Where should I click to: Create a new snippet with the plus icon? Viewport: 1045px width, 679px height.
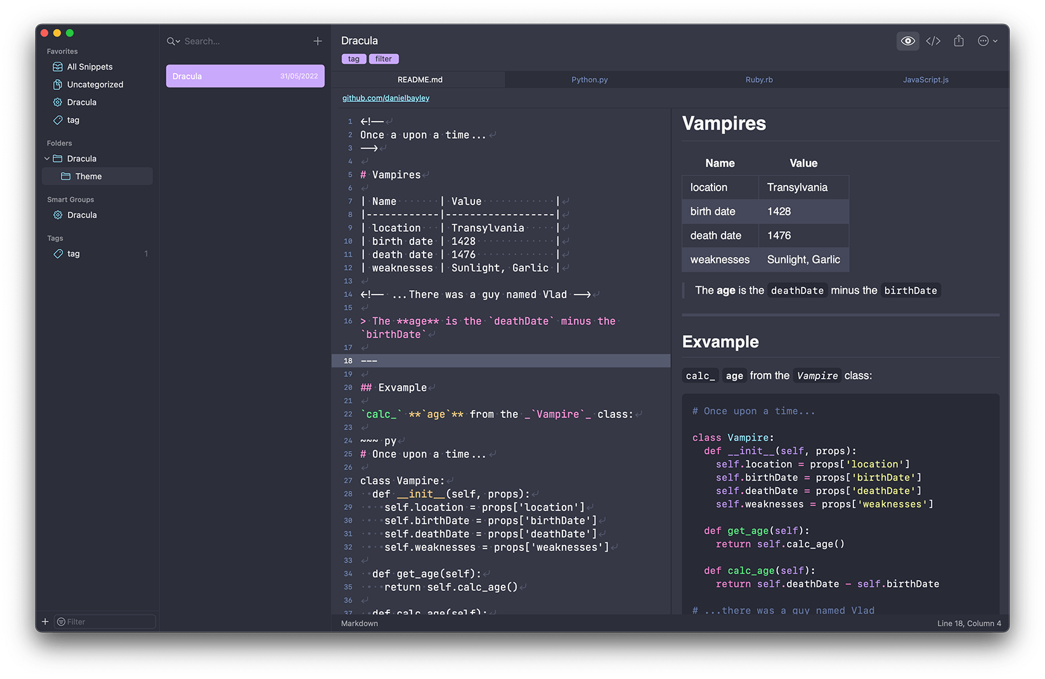click(318, 41)
